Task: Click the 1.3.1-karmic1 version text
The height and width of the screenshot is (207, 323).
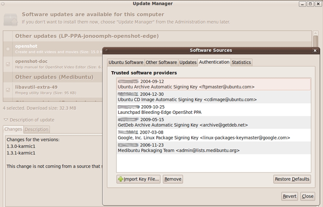Action: pyautogui.click(x=21, y=153)
